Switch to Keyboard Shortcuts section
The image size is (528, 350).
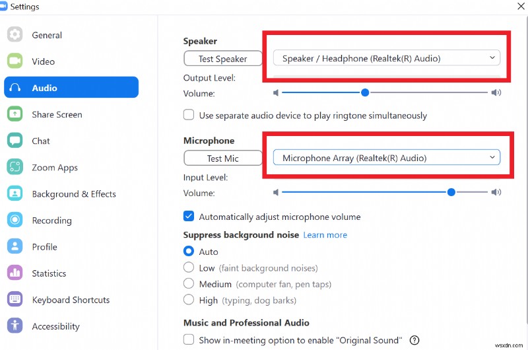(x=71, y=300)
